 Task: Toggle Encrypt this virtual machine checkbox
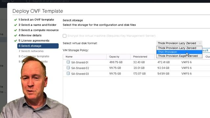[64, 36]
